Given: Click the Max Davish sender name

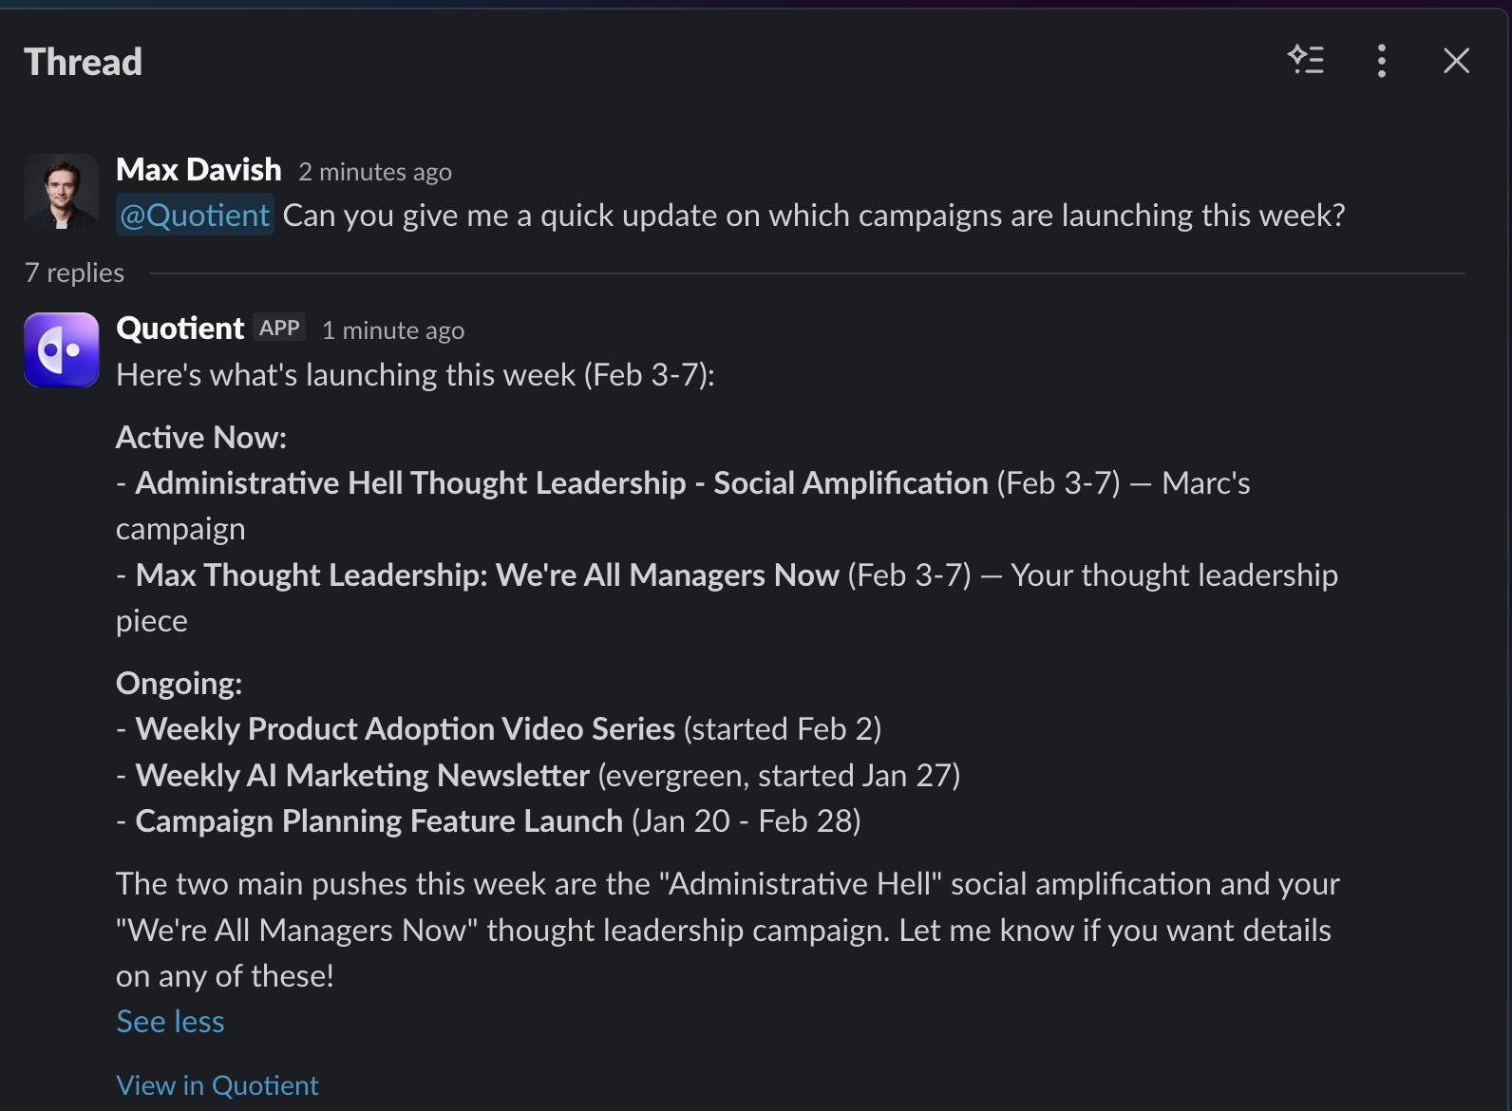Looking at the screenshot, I should [198, 170].
